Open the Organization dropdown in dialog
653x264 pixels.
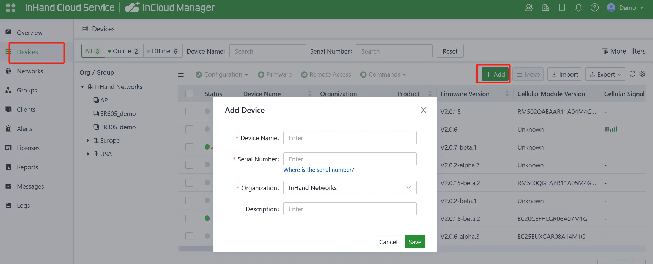click(350, 188)
